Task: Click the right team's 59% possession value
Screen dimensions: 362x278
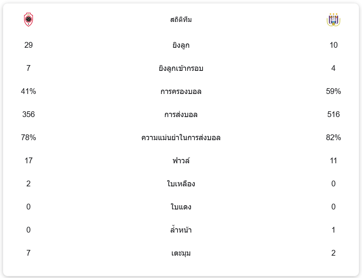Action: [x=334, y=92]
